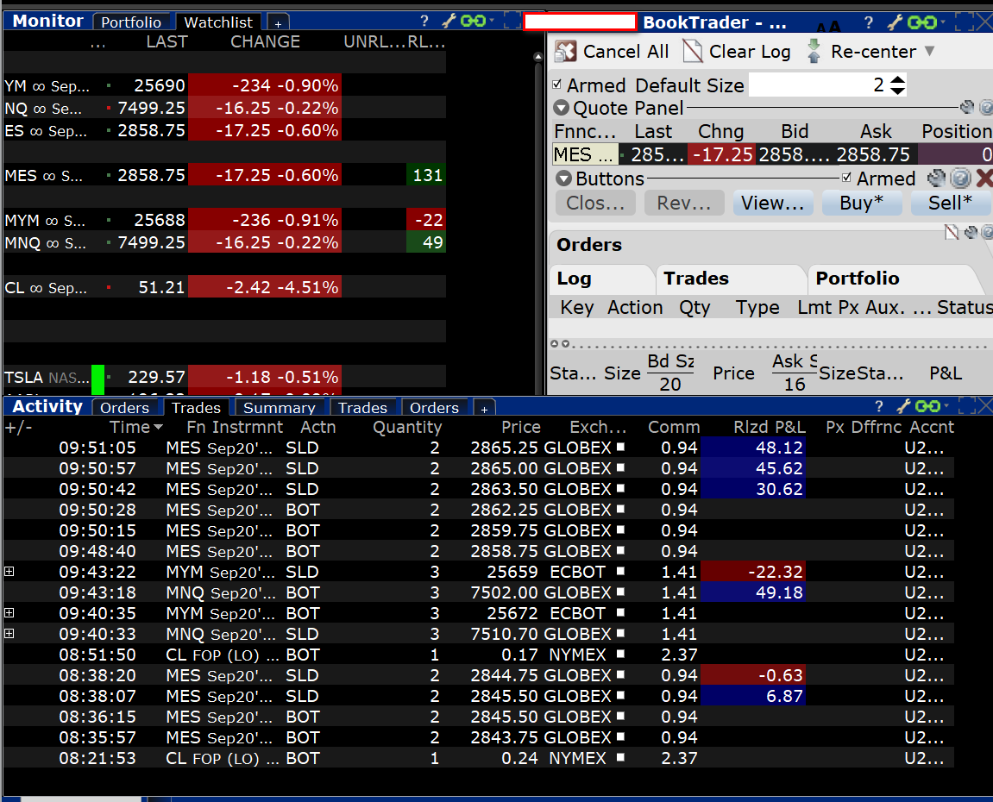Configure Buttons panel via gear icon
Screen dimensions: 993x802
[x=936, y=178]
